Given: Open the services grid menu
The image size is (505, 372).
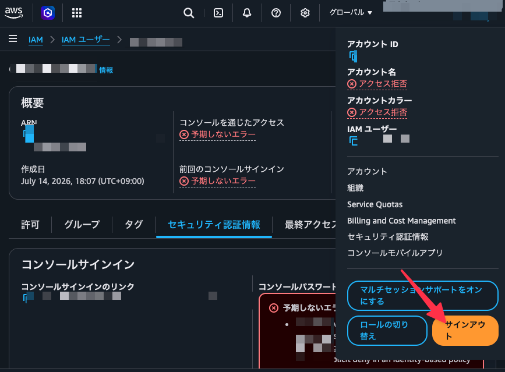Looking at the screenshot, I should [x=77, y=13].
